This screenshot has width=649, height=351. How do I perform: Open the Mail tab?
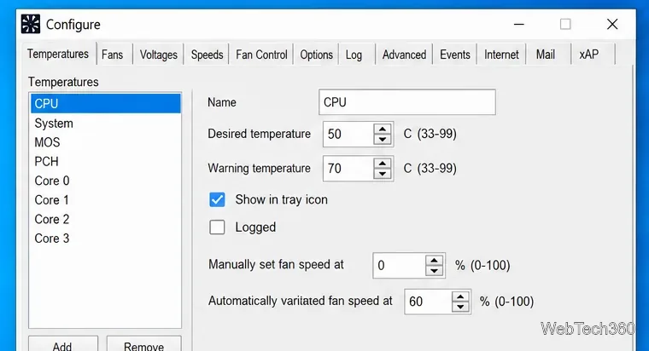click(x=546, y=55)
